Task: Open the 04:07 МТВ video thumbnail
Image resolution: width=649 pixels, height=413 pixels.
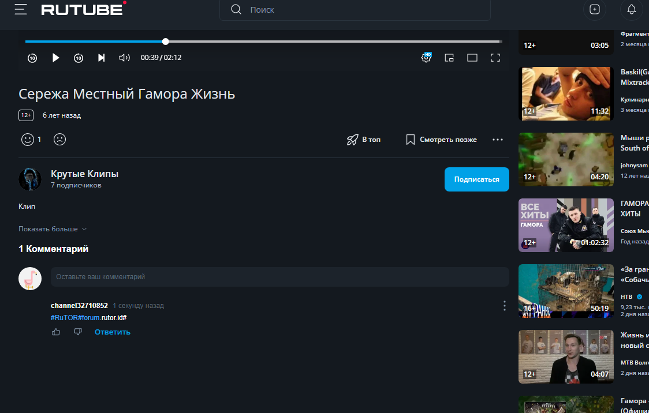Action: click(566, 357)
